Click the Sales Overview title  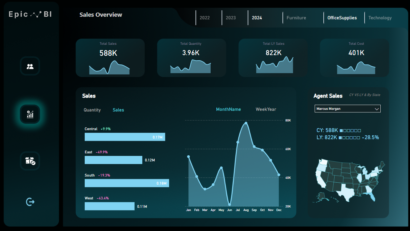[x=101, y=14]
